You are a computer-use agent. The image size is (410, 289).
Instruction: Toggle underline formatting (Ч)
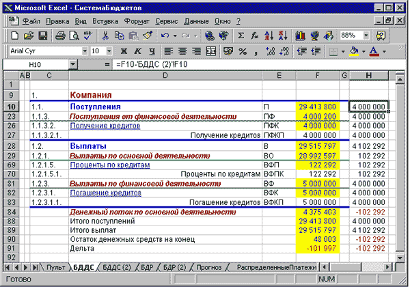pyautogui.click(x=152, y=51)
